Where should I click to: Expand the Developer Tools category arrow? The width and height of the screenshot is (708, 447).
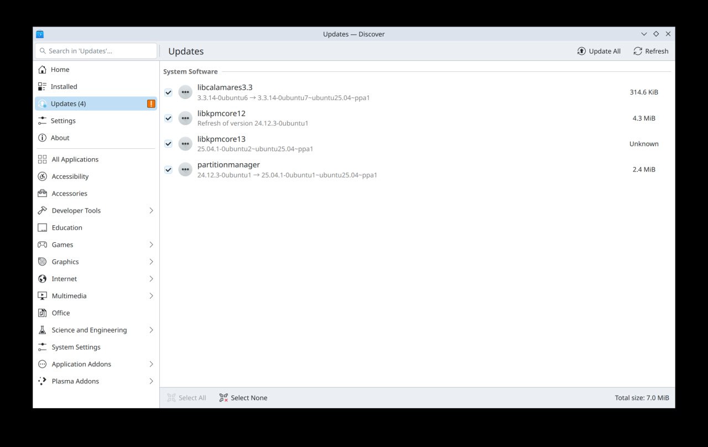152,211
